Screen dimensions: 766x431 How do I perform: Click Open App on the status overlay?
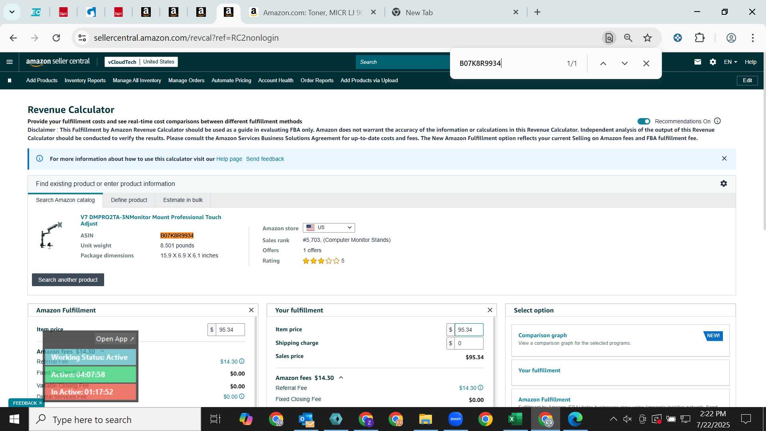pos(115,339)
